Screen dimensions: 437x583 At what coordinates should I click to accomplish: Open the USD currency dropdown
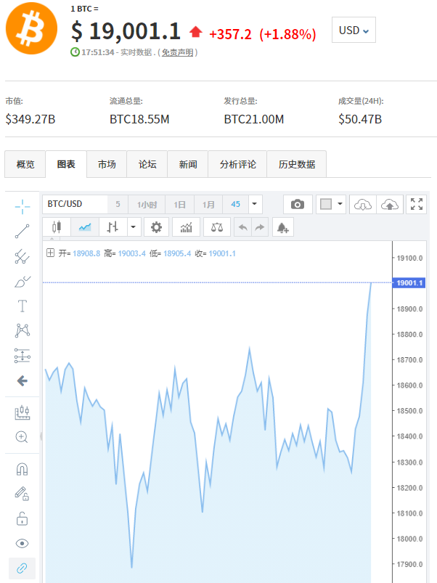[354, 30]
